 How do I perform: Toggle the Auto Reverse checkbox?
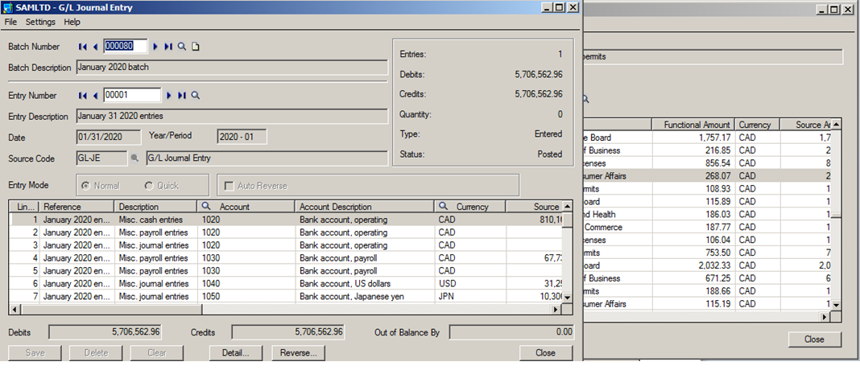[229, 186]
